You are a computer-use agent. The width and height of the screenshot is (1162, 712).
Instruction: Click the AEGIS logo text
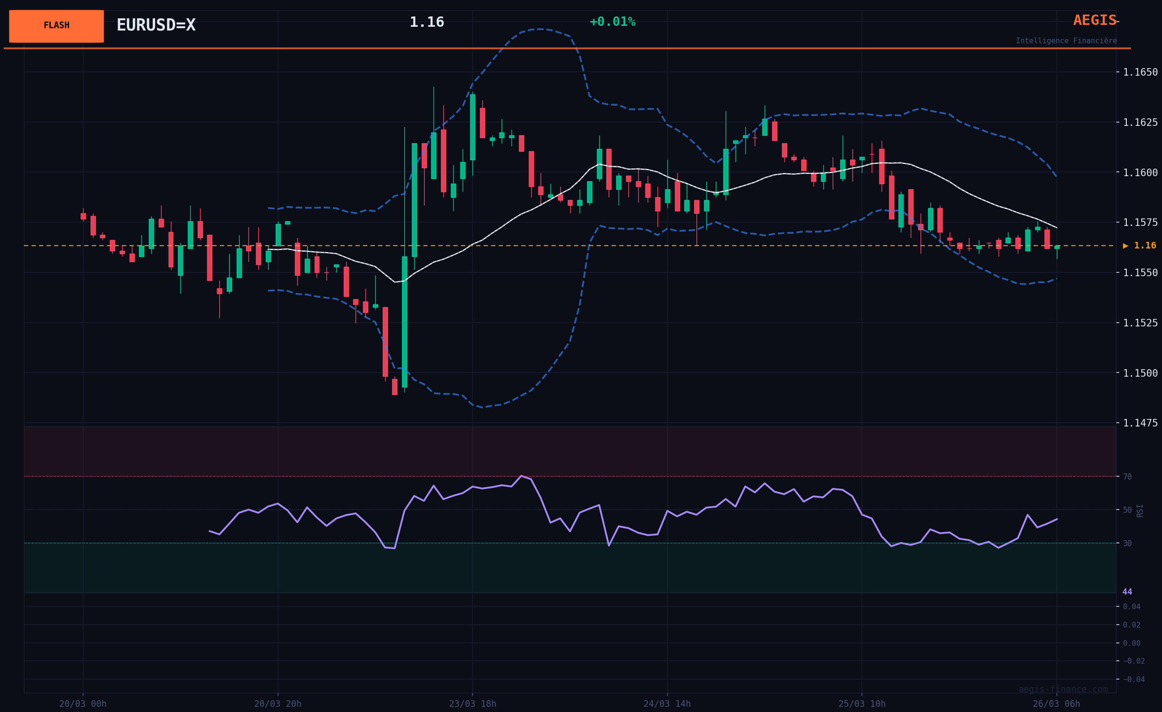click(x=1094, y=20)
